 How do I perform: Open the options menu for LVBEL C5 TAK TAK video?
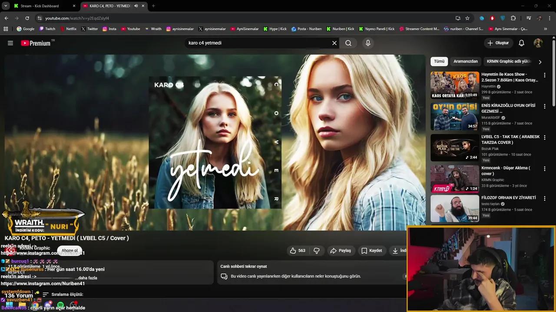pyautogui.click(x=545, y=137)
